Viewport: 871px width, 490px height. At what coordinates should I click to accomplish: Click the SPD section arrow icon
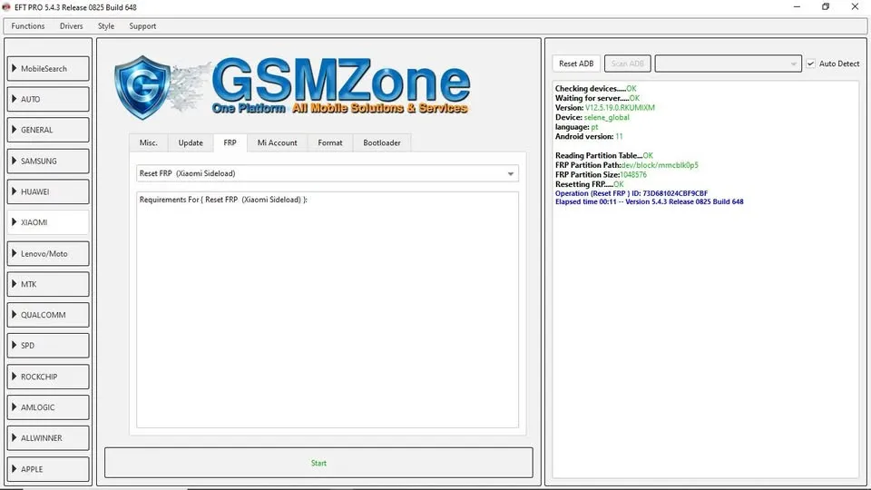pyautogui.click(x=15, y=347)
